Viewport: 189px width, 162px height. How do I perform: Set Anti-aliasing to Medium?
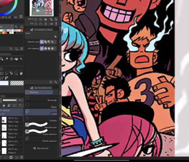(x=49, y=48)
